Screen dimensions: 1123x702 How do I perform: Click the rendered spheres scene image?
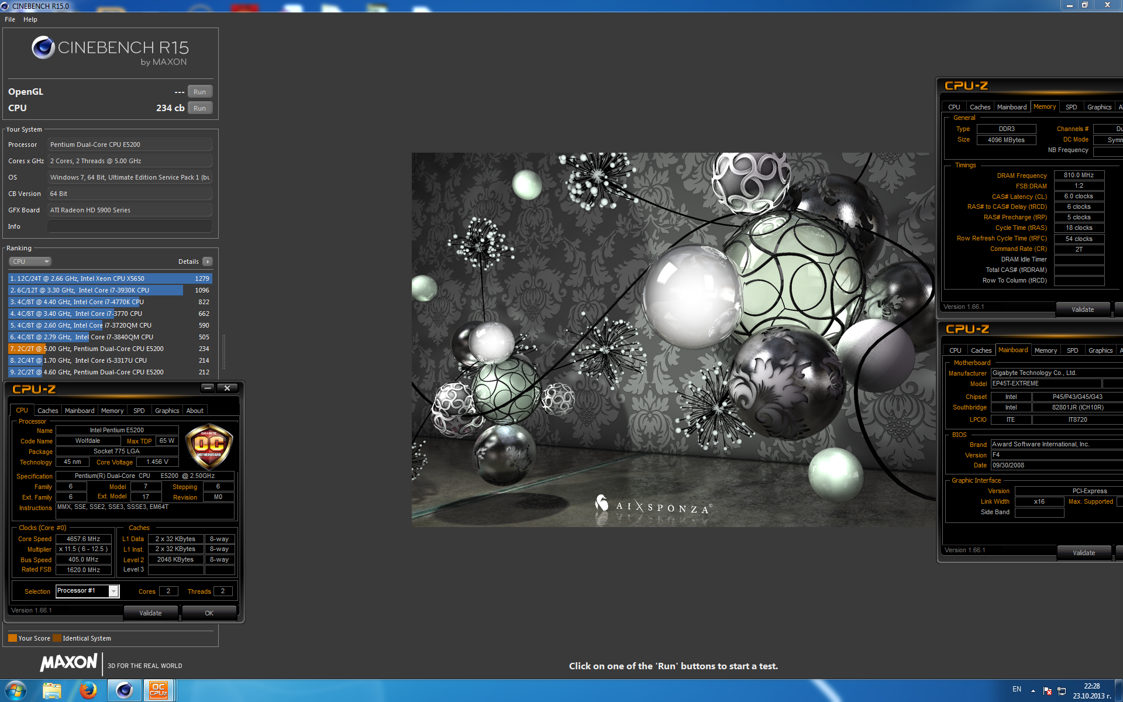coord(673,340)
